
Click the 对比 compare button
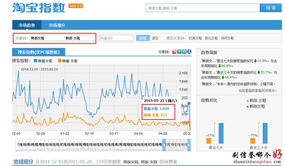click(143, 38)
